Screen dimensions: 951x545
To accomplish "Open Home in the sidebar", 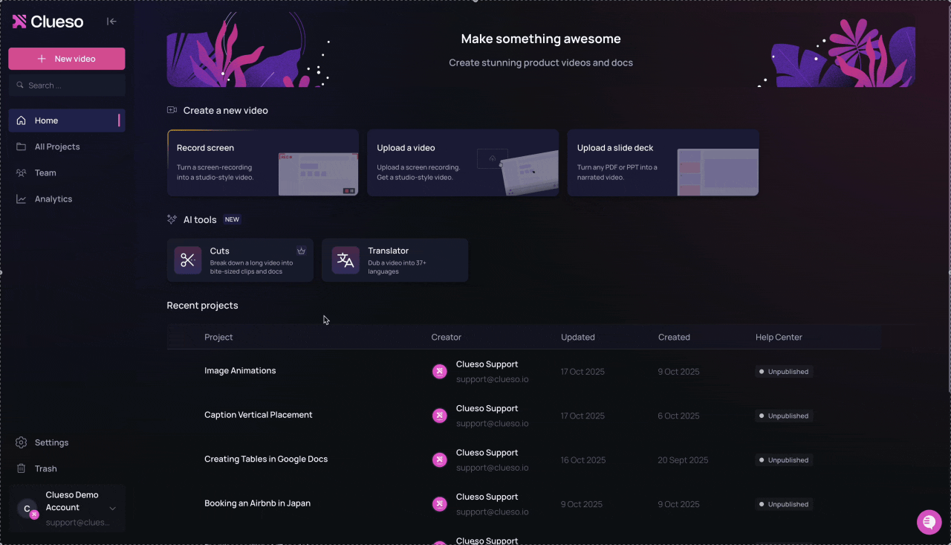I will point(67,120).
